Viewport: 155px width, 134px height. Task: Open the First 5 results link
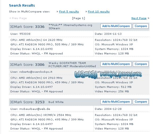tap(69, 12)
